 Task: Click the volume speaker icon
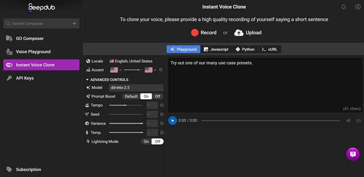click(348, 120)
